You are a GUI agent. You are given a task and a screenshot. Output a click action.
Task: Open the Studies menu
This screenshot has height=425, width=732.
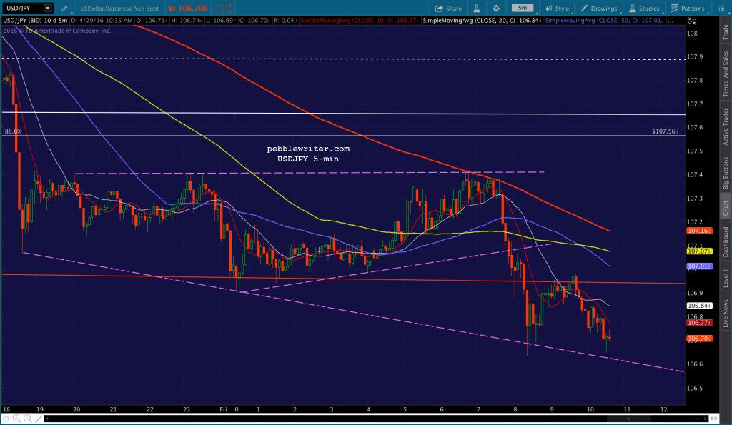click(644, 9)
